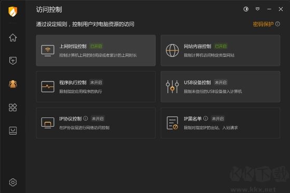290x193 pixels.
Task: Open the 网站内容控制 title
Action: point(197,47)
